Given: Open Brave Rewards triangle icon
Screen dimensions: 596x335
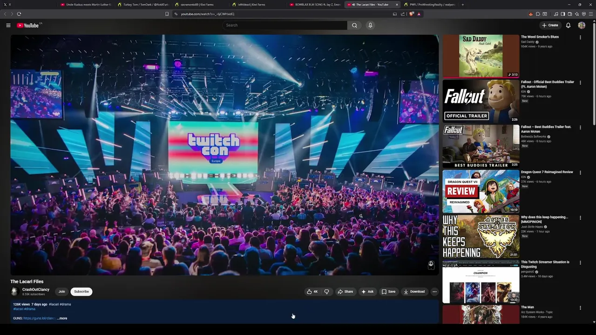Looking at the screenshot, I should (x=419, y=14).
